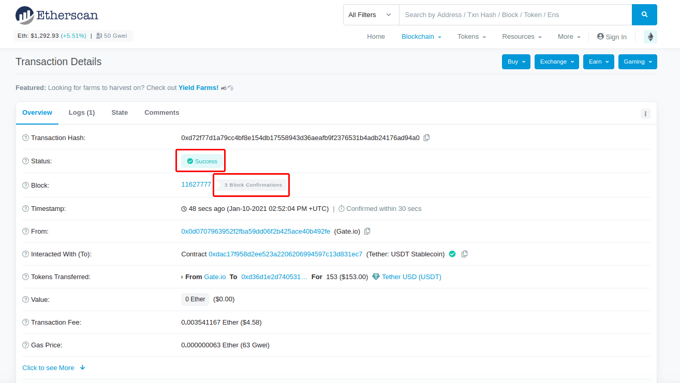Open the contract address 0xdac17f958d2ee... link

[x=285, y=254]
